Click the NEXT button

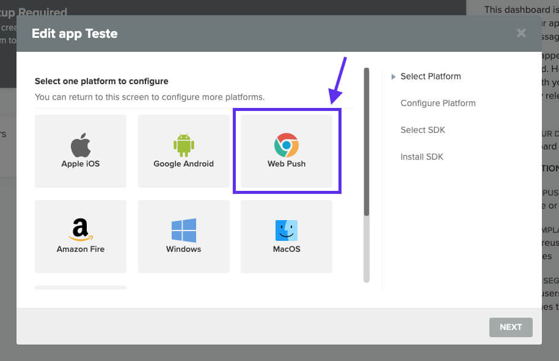[511, 327]
